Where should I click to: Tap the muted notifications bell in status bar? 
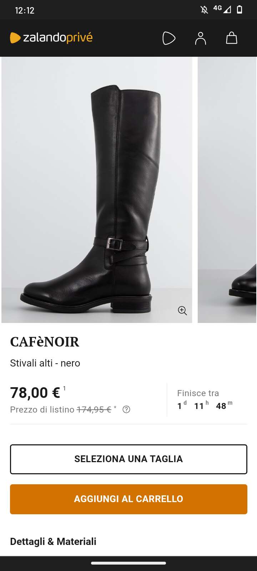point(204,10)
